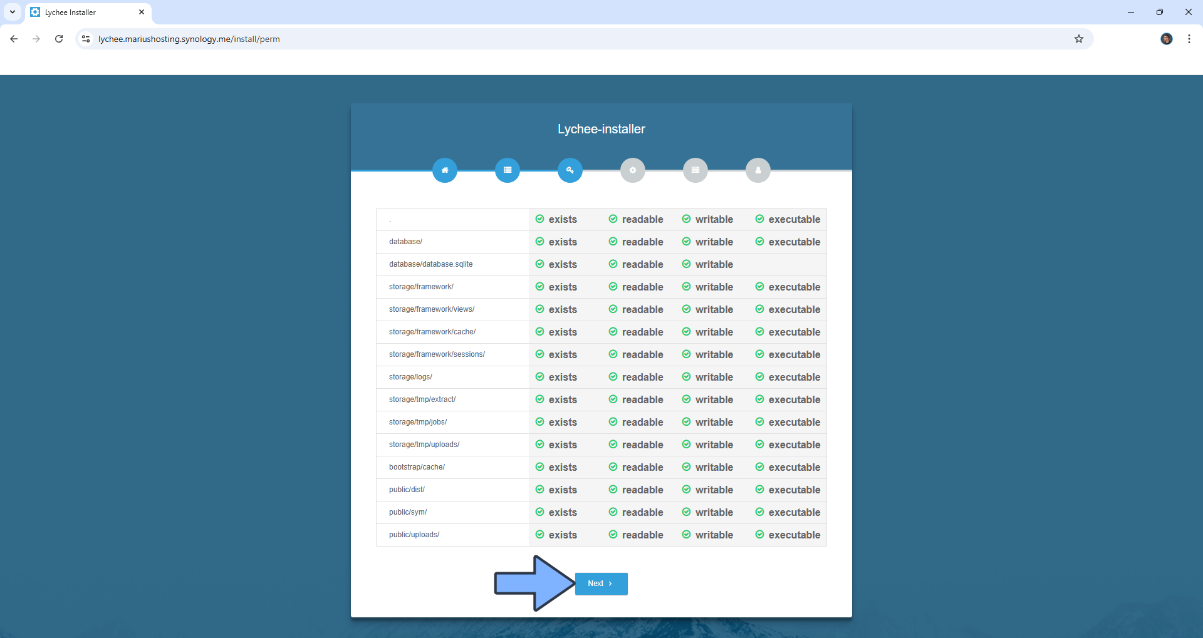The image size is (1203, 638).
Task: Click the storage/framework/ row label
Action: point(421,287)
